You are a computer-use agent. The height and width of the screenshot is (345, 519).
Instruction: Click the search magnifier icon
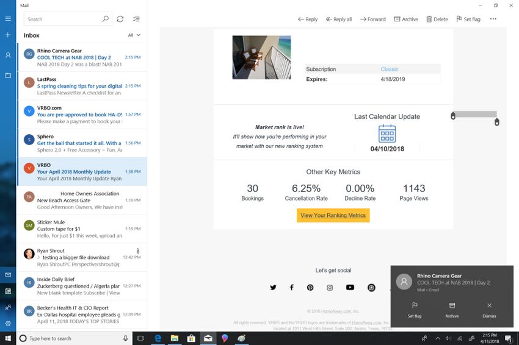(105, 19)
